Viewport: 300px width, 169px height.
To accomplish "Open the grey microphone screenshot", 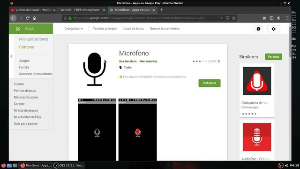I will pos(97,130).
